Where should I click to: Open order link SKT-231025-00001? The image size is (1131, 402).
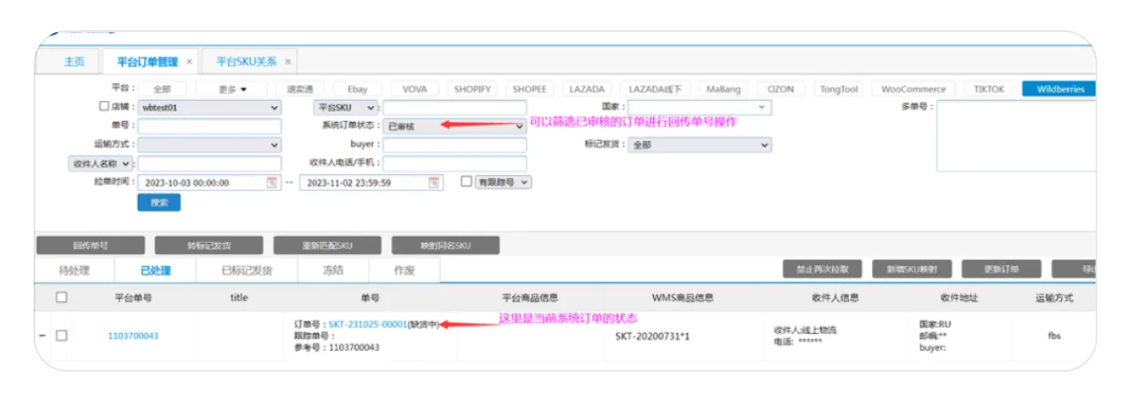(x=368, y=325)
